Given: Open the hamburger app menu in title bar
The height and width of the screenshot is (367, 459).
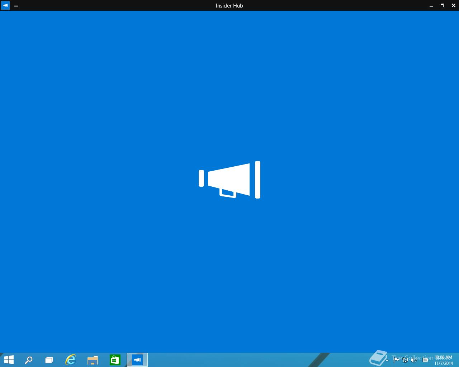Looking at the screenshot, I should [x=16, y=5].
